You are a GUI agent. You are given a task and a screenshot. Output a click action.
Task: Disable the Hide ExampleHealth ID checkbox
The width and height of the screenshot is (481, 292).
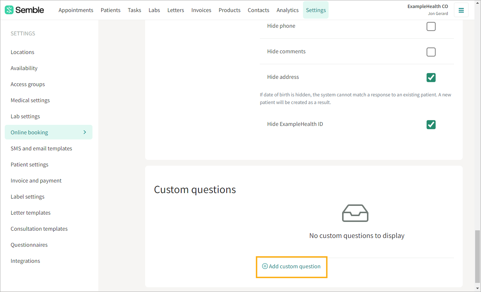(x=431, y=124)
